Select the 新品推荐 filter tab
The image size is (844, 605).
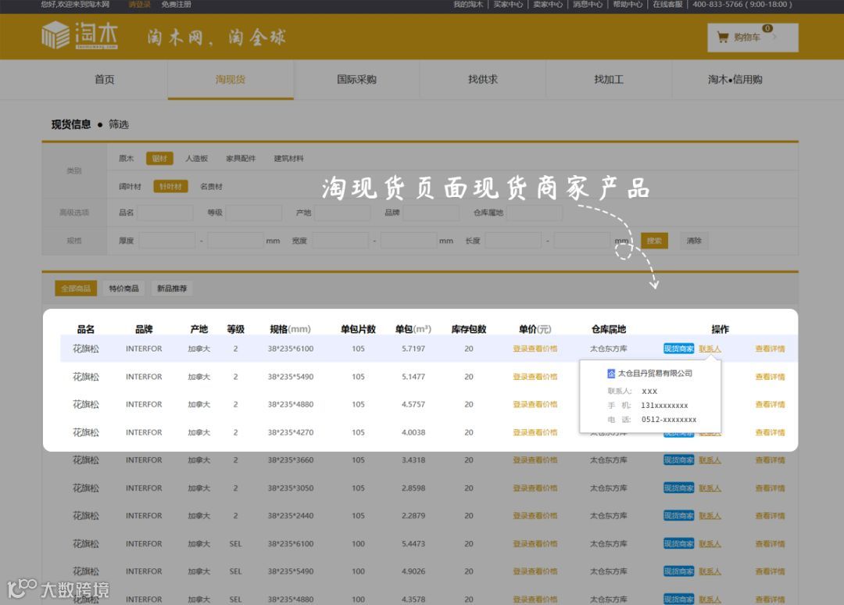tap(172, 288)
